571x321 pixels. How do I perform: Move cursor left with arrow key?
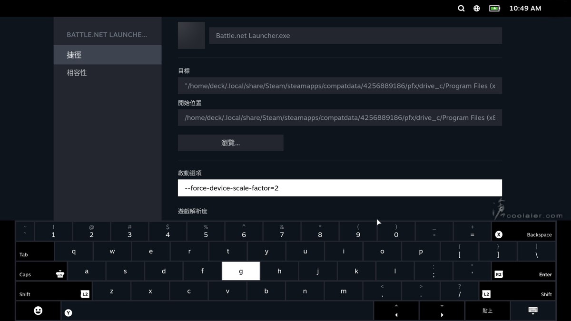[x=396, y=311]
